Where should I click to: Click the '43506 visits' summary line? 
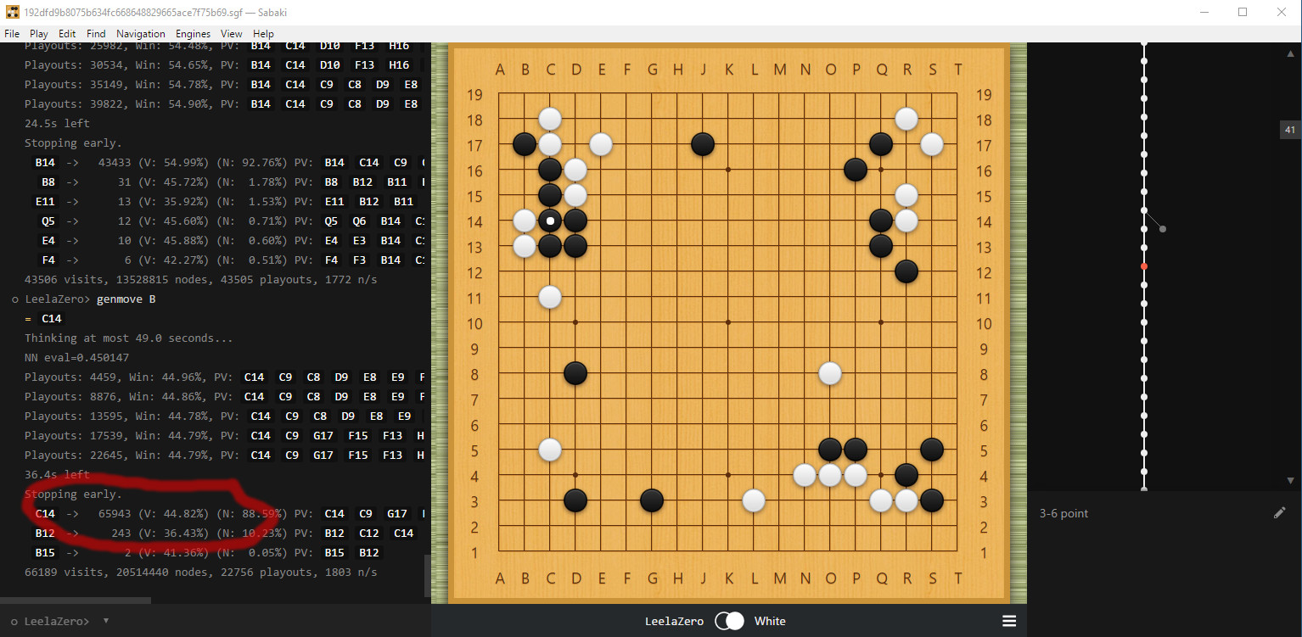[x=201, y=279]
